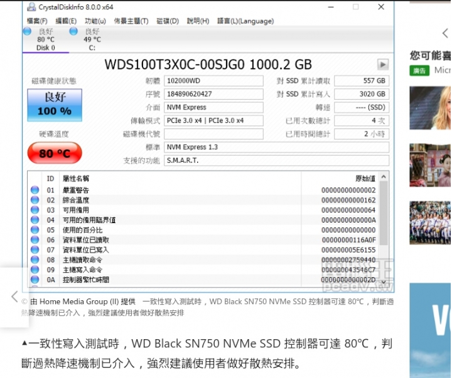Select the C: drive tab at 49 °C

pyautogui.click(x=92, y=39)
